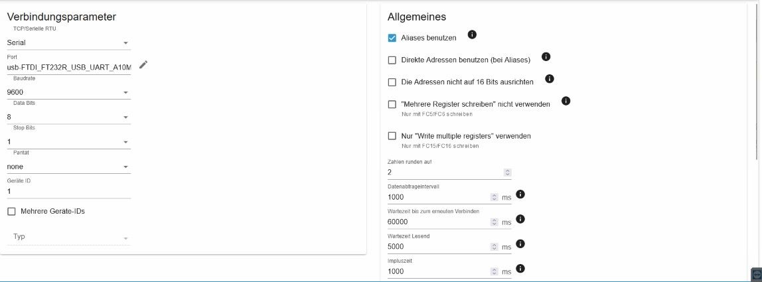The image size is (762, 282).
Task: Click info icon for Direkte Adressen benutzen
Action: [546, 57]
